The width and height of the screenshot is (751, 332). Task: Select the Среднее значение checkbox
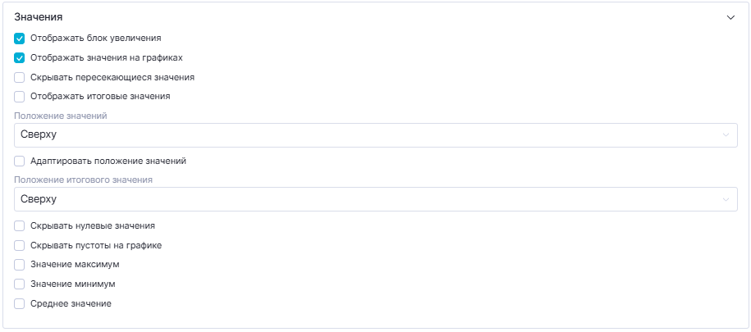(20, 304)
